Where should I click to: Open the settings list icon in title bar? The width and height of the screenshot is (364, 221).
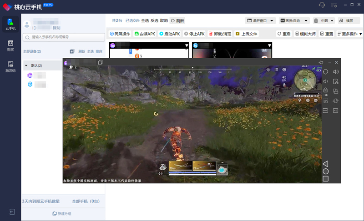(x=334, y=5)
